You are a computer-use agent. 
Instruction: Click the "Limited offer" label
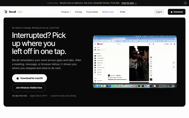(x=53, y=3)
